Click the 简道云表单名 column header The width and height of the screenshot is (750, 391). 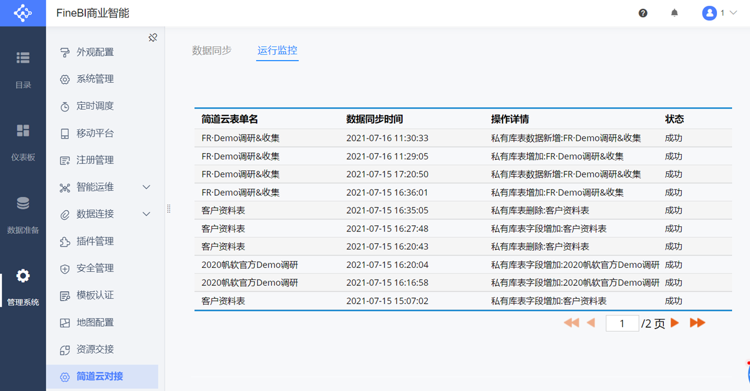point(230,119)
